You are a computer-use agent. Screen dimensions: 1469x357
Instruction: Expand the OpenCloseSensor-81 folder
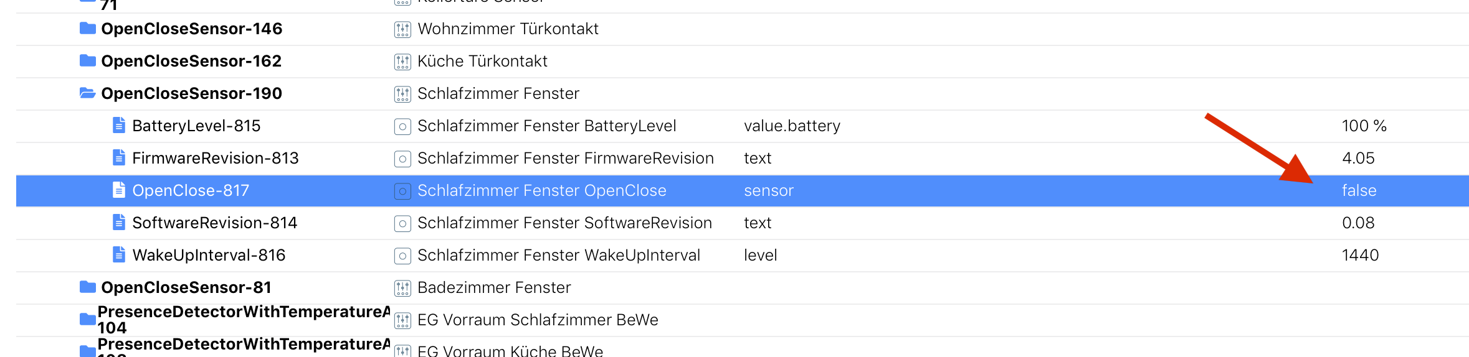[x=87, y=287]
